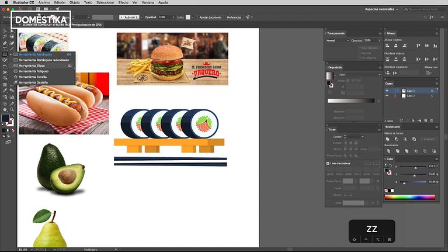Image resolution: width=448 pixels, height=252 pixels.
Task: Open the Objeto menu
Action: click(x=75, y=2)
